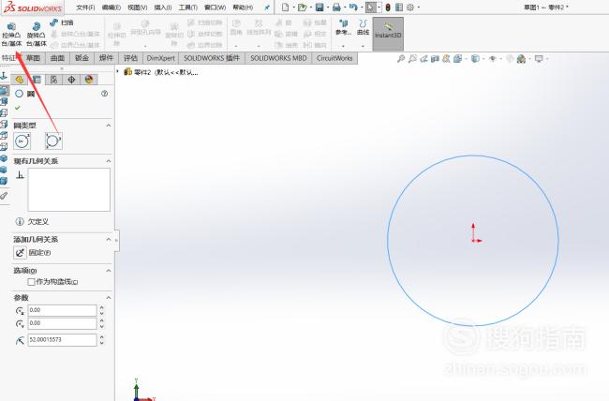Image resolution: width=609 pixels, height=401 pixels.
Task: Click the existing relations list box
Action: [69, 189]
